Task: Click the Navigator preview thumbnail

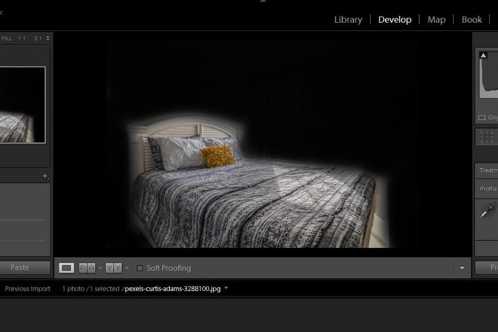Action: [23, 105]
